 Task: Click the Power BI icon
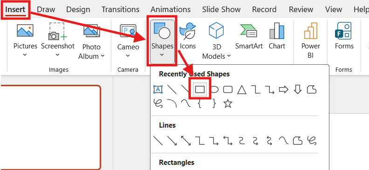click(x=311, y=31)
